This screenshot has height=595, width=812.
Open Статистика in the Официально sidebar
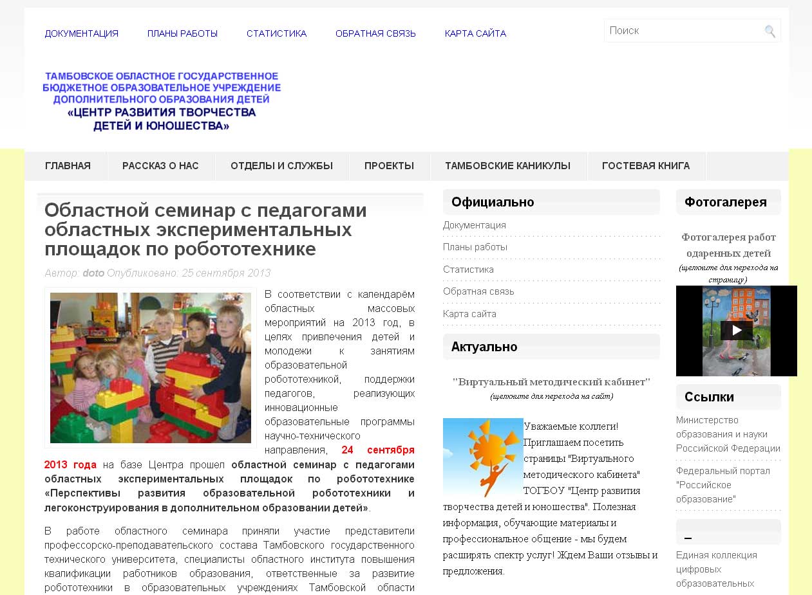tap(468, 270)
